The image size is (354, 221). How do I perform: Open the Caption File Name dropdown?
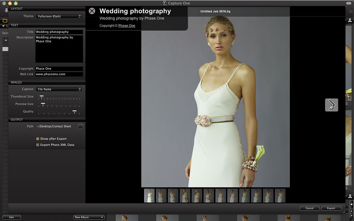[59, 89]
